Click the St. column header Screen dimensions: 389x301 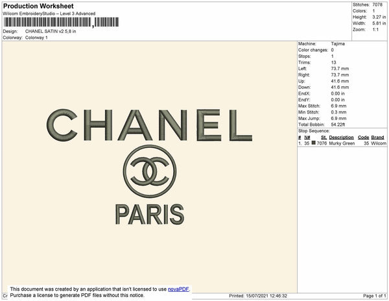[324, 138]
